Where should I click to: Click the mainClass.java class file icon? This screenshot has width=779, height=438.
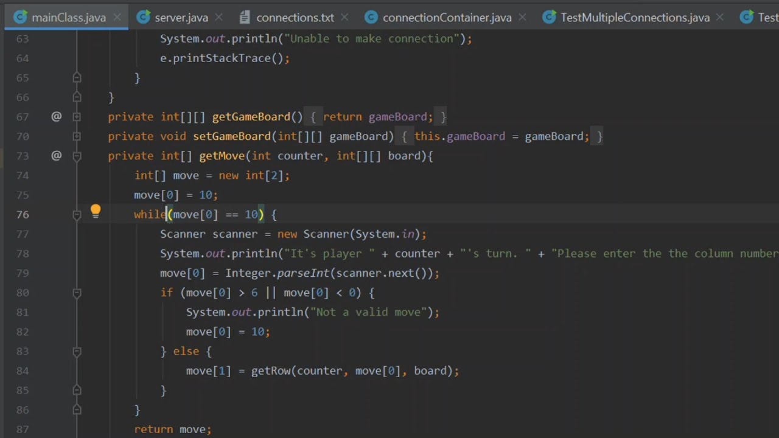pyautogui.click(x=20, y=17)
